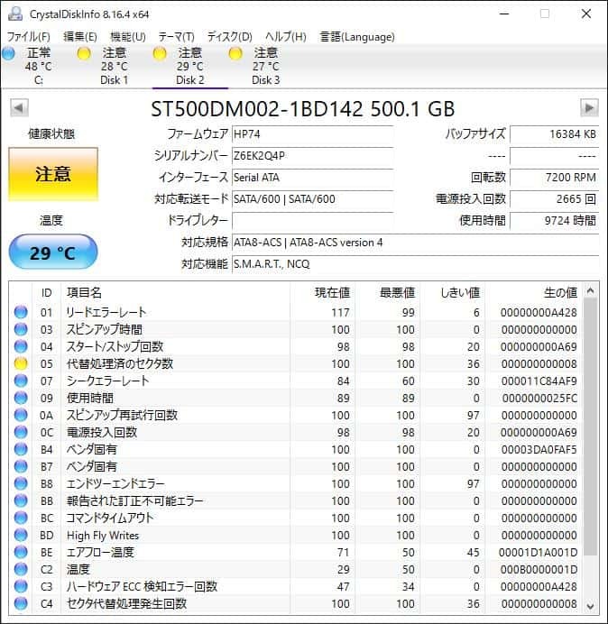Click the firmware field HP74
608x624 pixels.
point(312,134)
